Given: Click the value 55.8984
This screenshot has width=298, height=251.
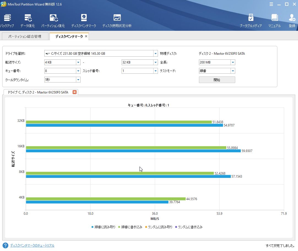Looking at the screenshot, I should (x=233, y=148).
